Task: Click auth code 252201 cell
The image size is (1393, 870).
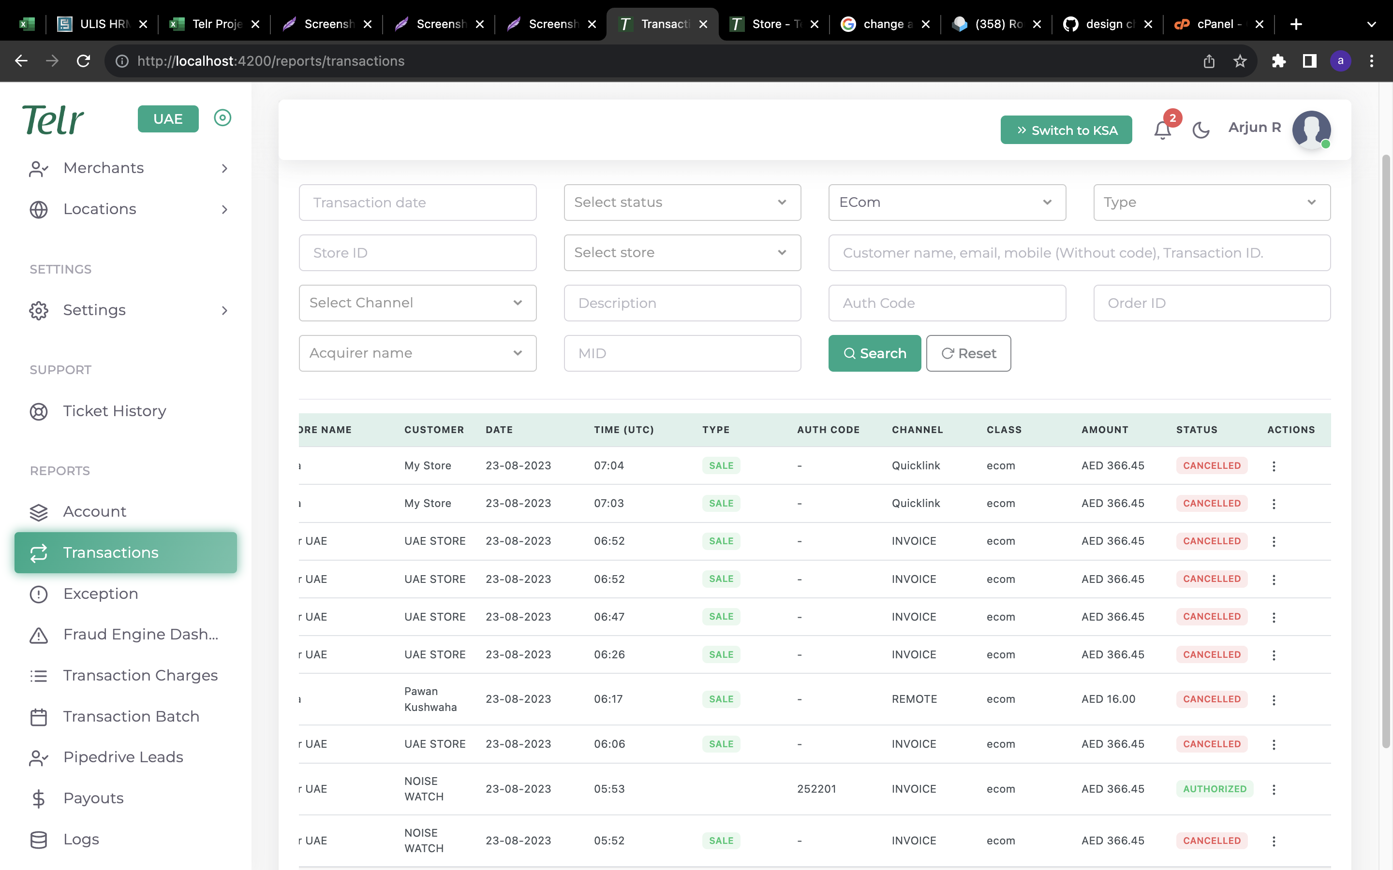Action: coord(816,789)
